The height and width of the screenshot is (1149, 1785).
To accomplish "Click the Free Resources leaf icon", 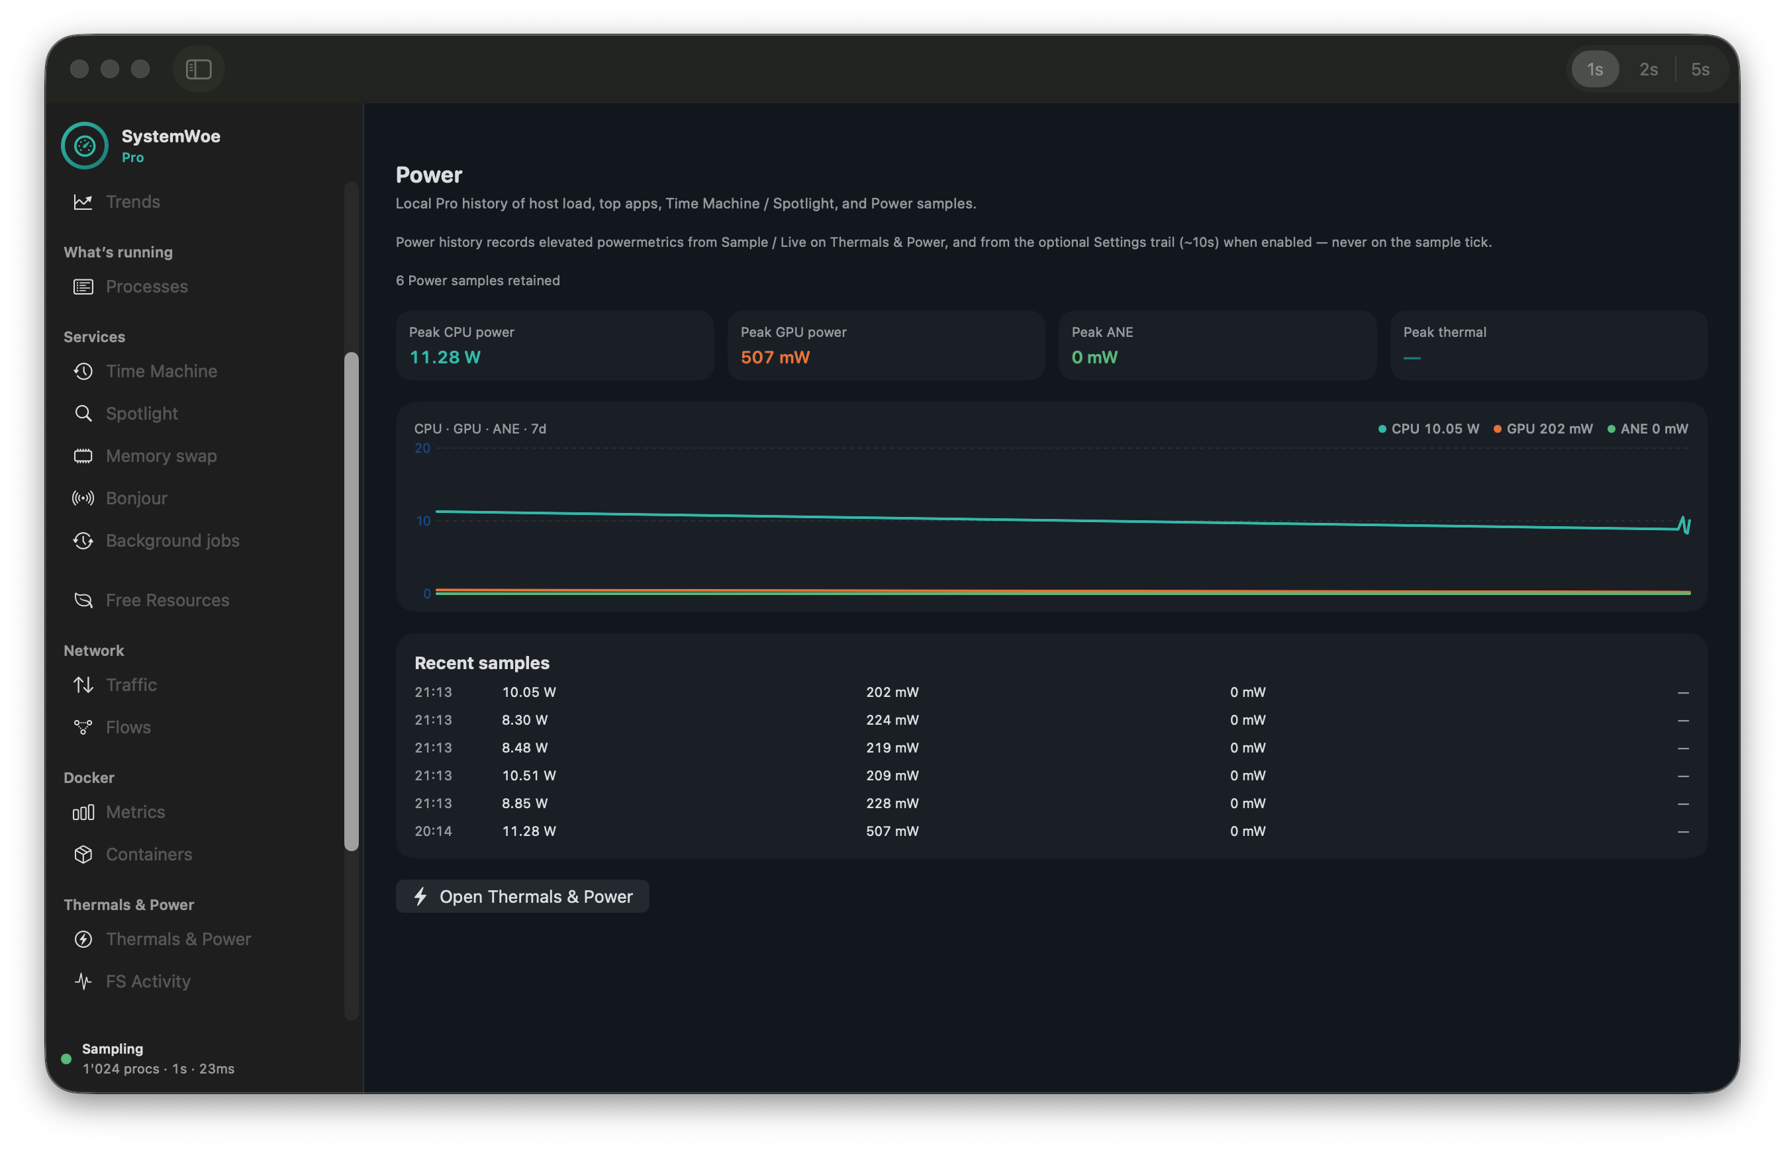I will click(83, 600).
